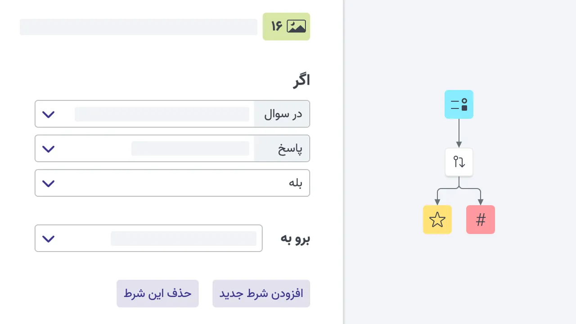Select the red hashtag number node
The image size is (576, 324).
(480, 220)
